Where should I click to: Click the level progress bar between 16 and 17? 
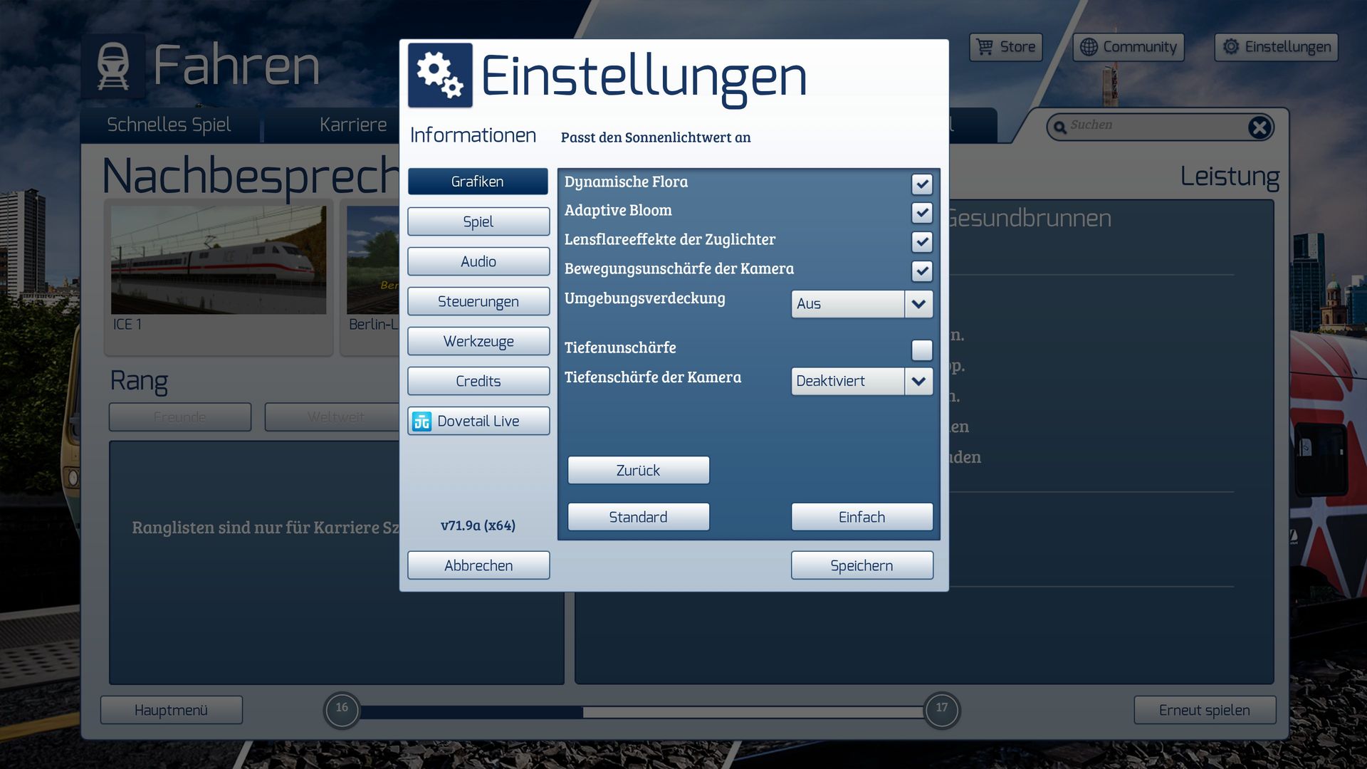tap(641, 711)
